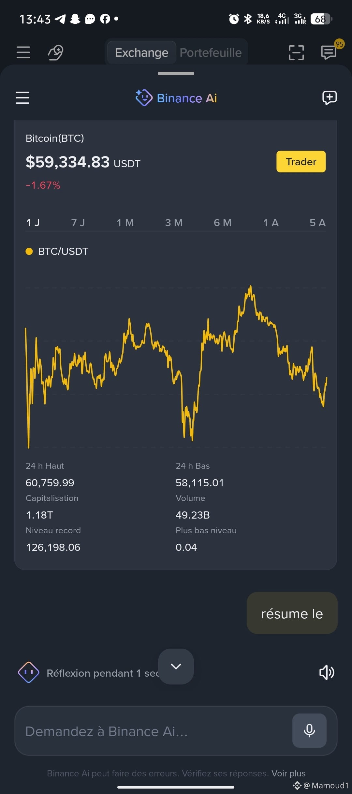The image size is (352, 794).
Task: Open the top-left hamburger menu
Action: [23, 52]
